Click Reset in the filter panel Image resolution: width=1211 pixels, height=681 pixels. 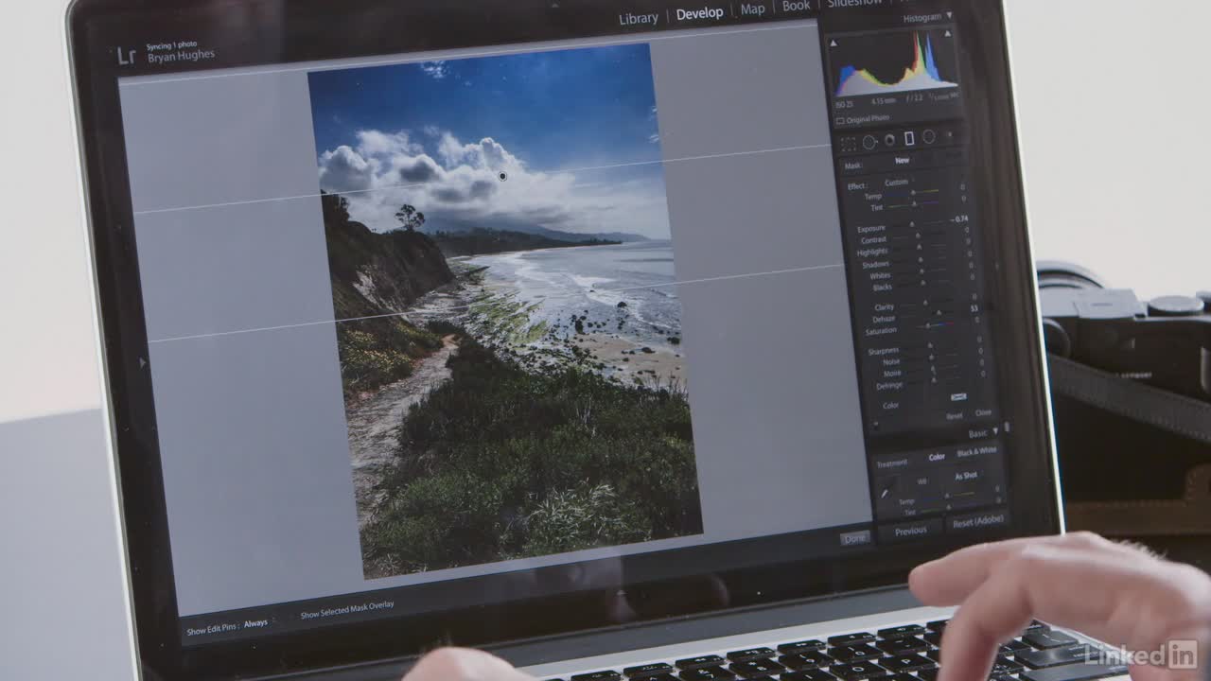[954, 416]
